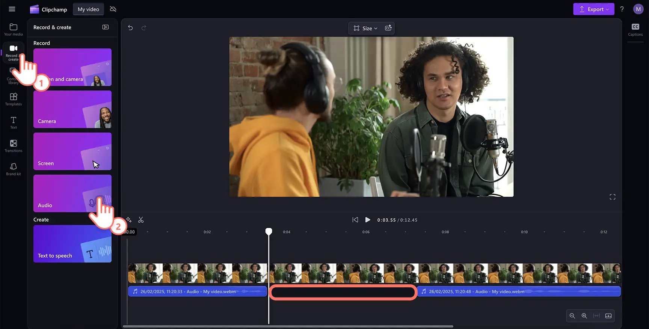Choose the Text to speech option

point(72,244)
